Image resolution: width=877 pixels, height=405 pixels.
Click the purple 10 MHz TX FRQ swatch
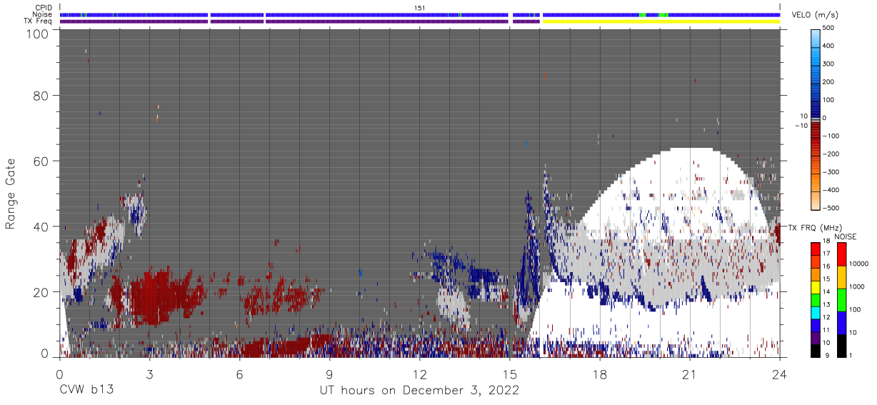pyautogui.click(x=816, y=336)
